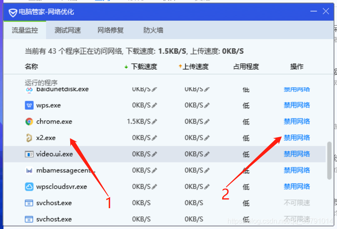Select the video.ui.exe row name

[x=55, y=154]
